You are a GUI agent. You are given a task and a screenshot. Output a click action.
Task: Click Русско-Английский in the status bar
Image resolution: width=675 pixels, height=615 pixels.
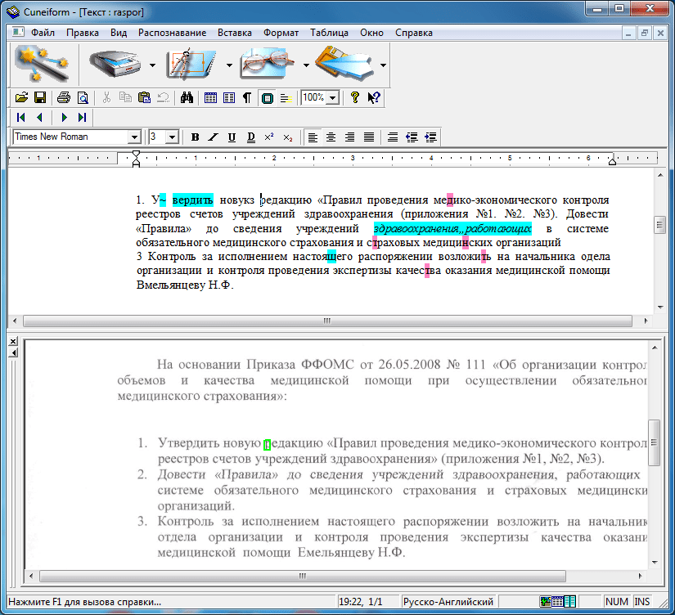tap(448, 602)
